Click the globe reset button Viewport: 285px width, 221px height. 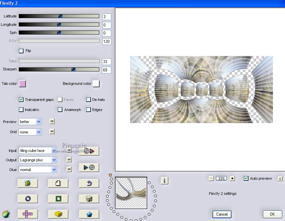click(27, 183)
